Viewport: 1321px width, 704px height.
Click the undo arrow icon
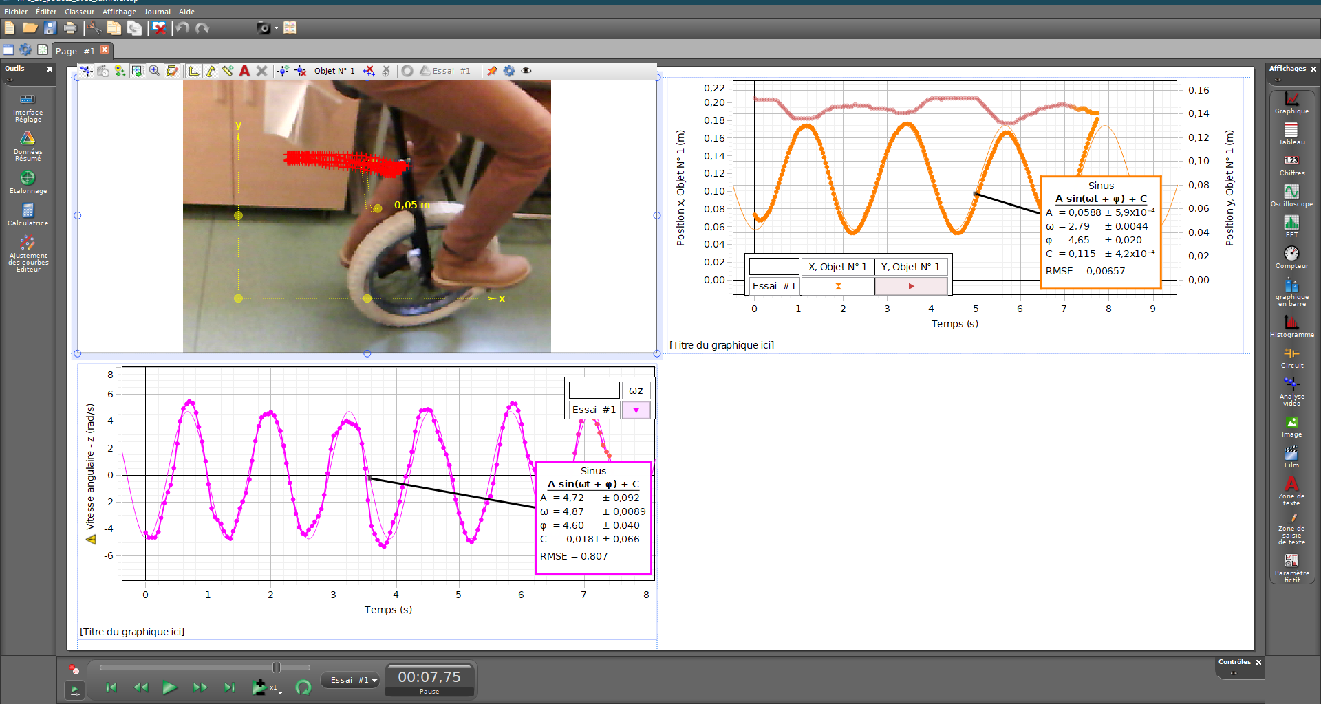point(182,27)
